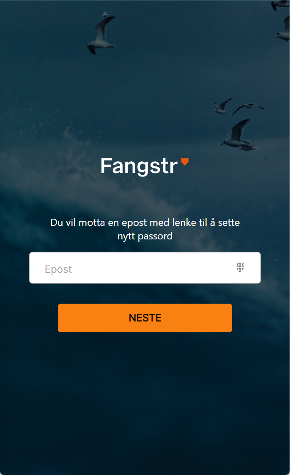Click the tiny distant bird right of Epost field
The width and height of the screenshot is (290, 475).
pyautogui.click(x=273, y=261)
